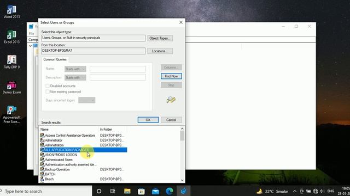Sort results by Name column header
This screenshot has width=350, height=196.
point(68,130)
